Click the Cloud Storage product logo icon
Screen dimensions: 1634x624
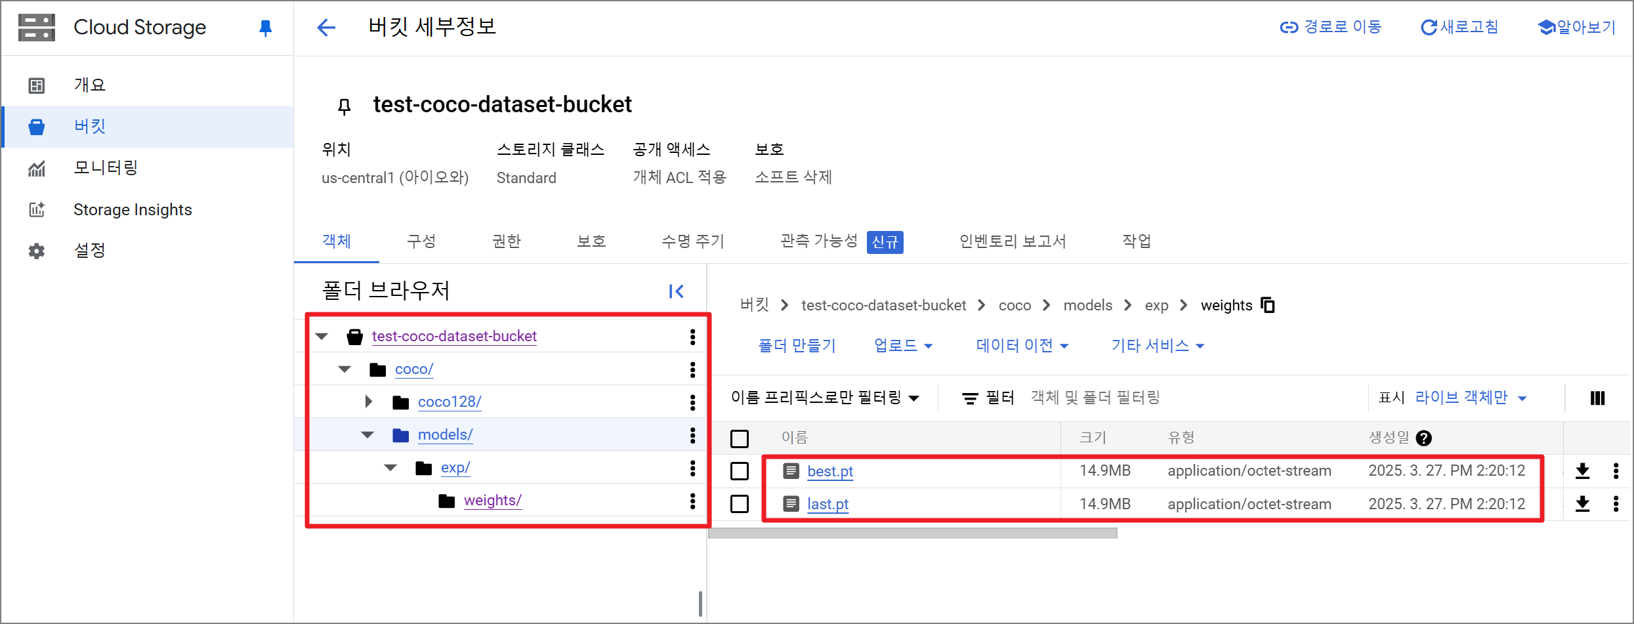point(36,28)
